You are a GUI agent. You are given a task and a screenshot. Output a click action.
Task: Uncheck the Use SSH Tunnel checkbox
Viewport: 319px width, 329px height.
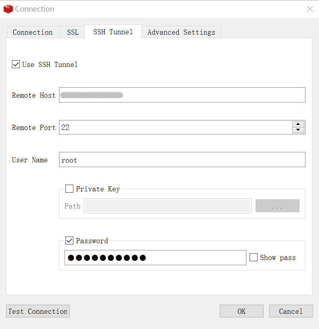tap(16, 65)
